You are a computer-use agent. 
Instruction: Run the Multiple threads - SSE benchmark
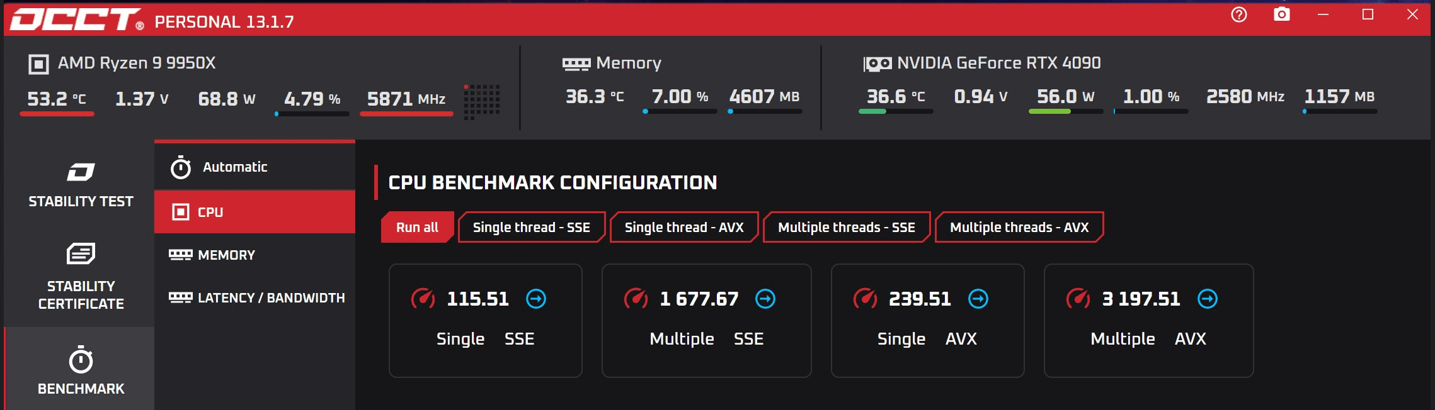(847, 227)
